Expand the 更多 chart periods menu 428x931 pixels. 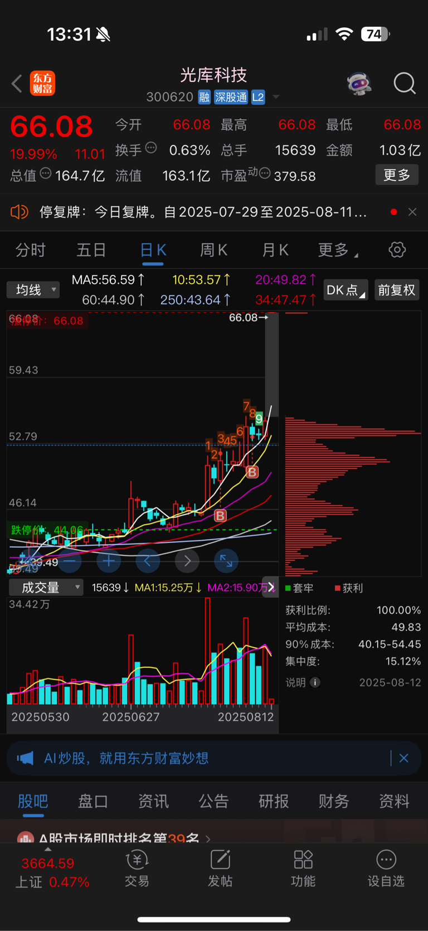click(x=338, y=250)
